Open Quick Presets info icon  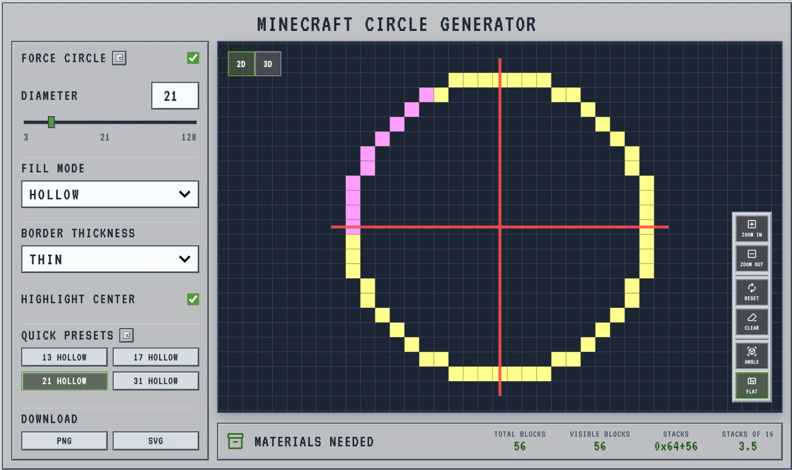point(127,335)
